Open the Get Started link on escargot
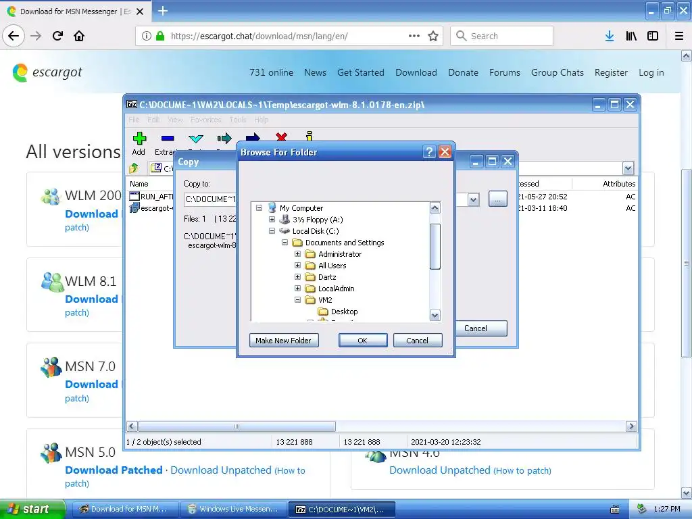 361,72
